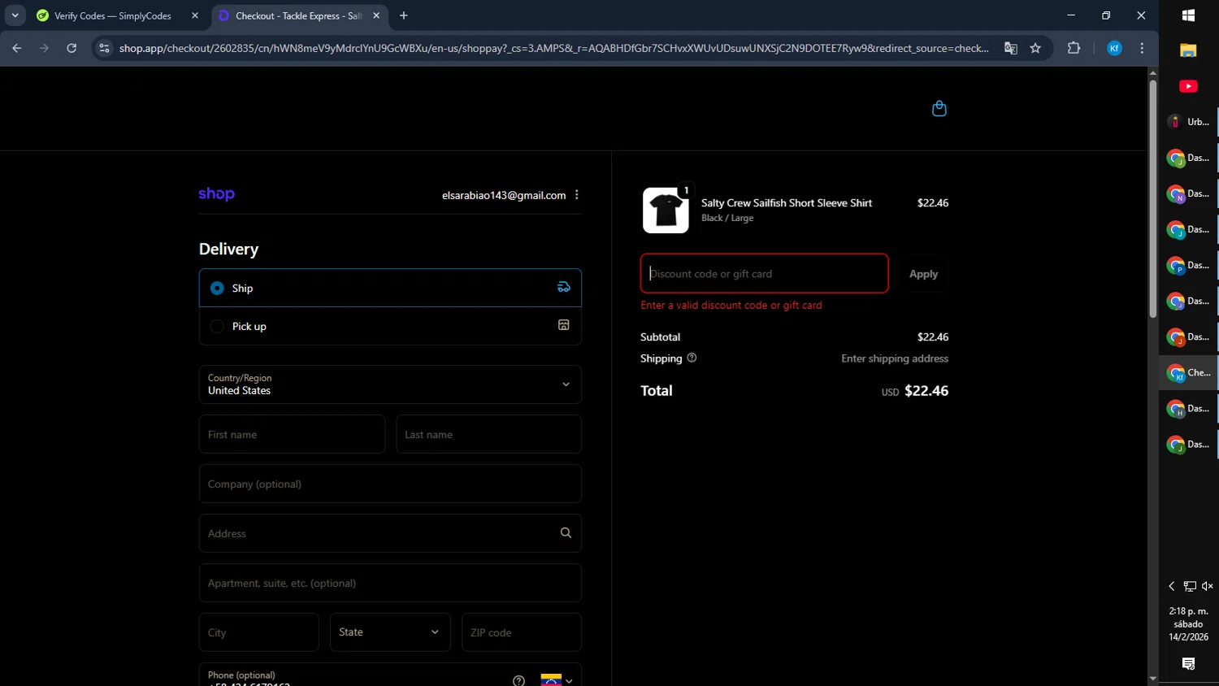Click the phone field help icon
1219x686 pixels.
click(x=518, y=680)
